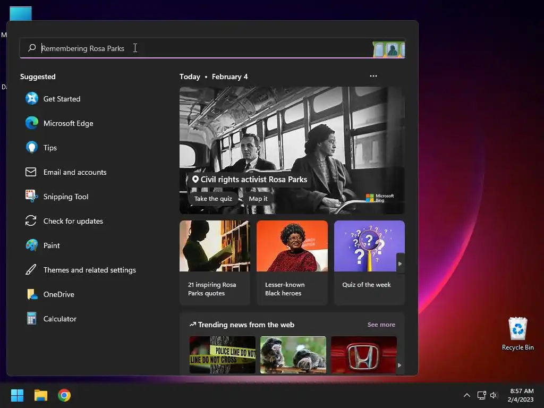This screenshot has height=408, width=544.
Task: Click the Check for updates refresh icon
Action: (31, 220)
